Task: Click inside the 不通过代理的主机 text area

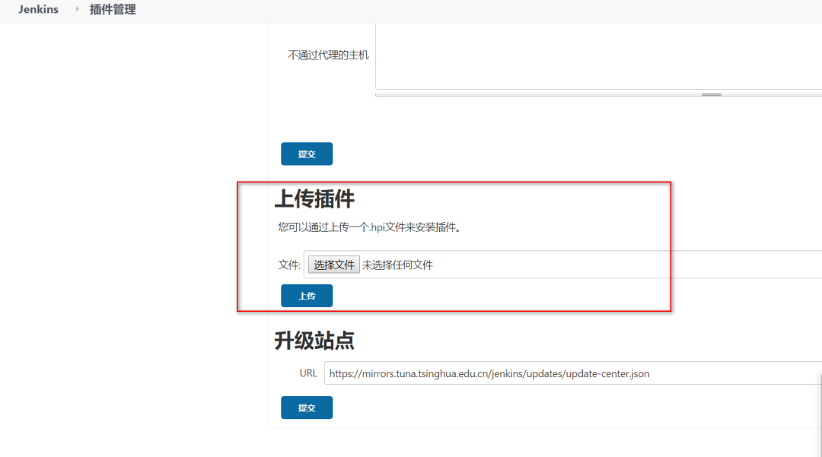Action: 599,56
